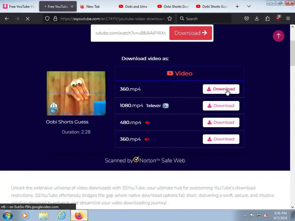Switch to the Oobi and Uma tab
Viewport: 295px width, 221px height.
tap(134, 6)
